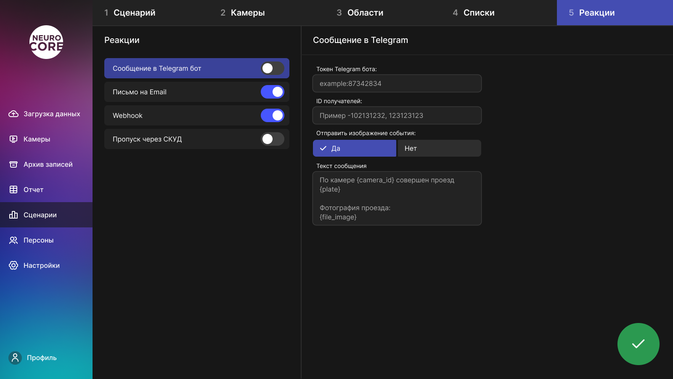Switch to step 4 Списки tab

click(x=474, y=13)
